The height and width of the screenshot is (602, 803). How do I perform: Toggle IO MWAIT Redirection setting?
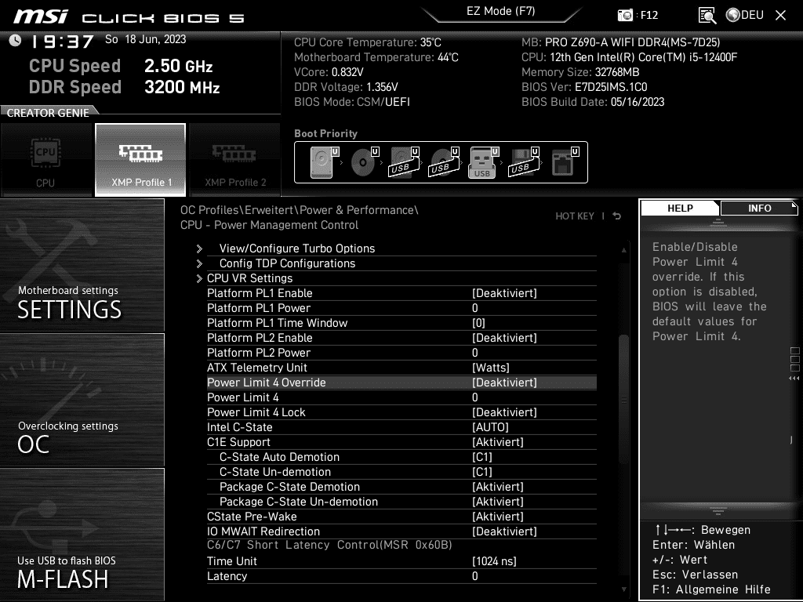pos(401,531)
